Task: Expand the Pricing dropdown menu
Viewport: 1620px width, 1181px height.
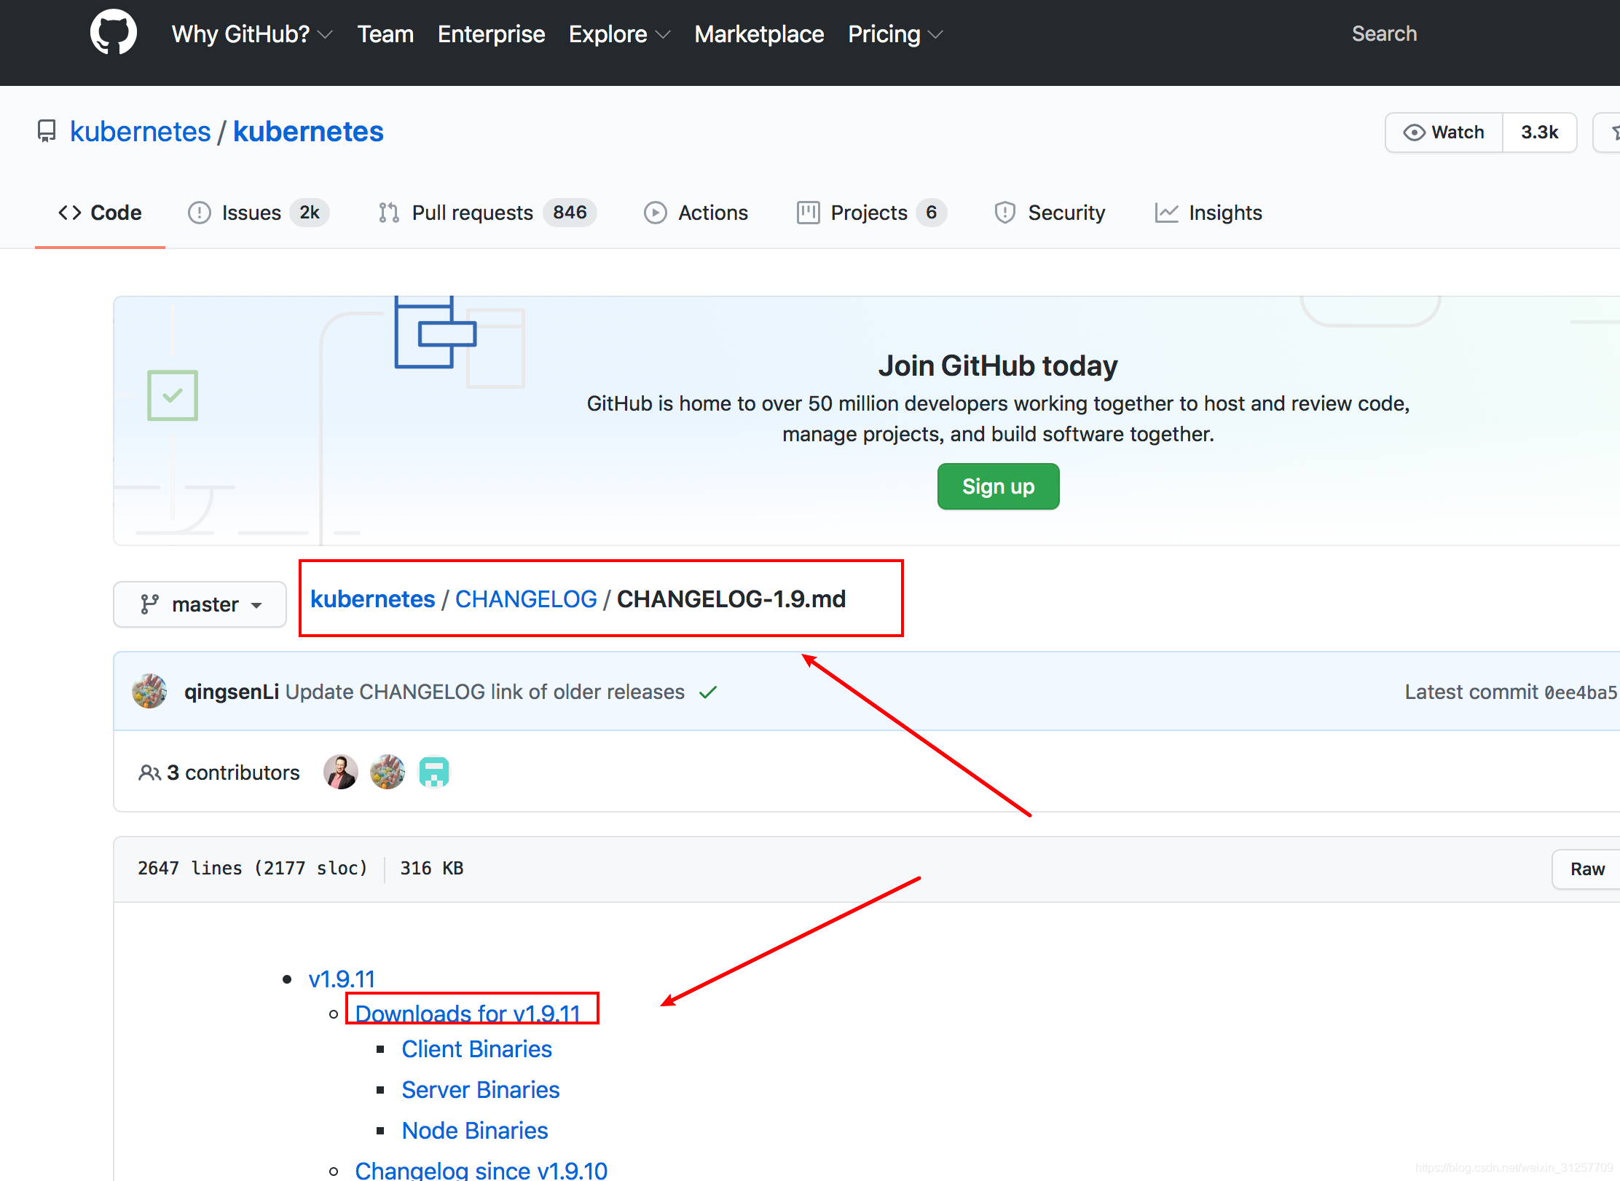Action: coord(895,34)
